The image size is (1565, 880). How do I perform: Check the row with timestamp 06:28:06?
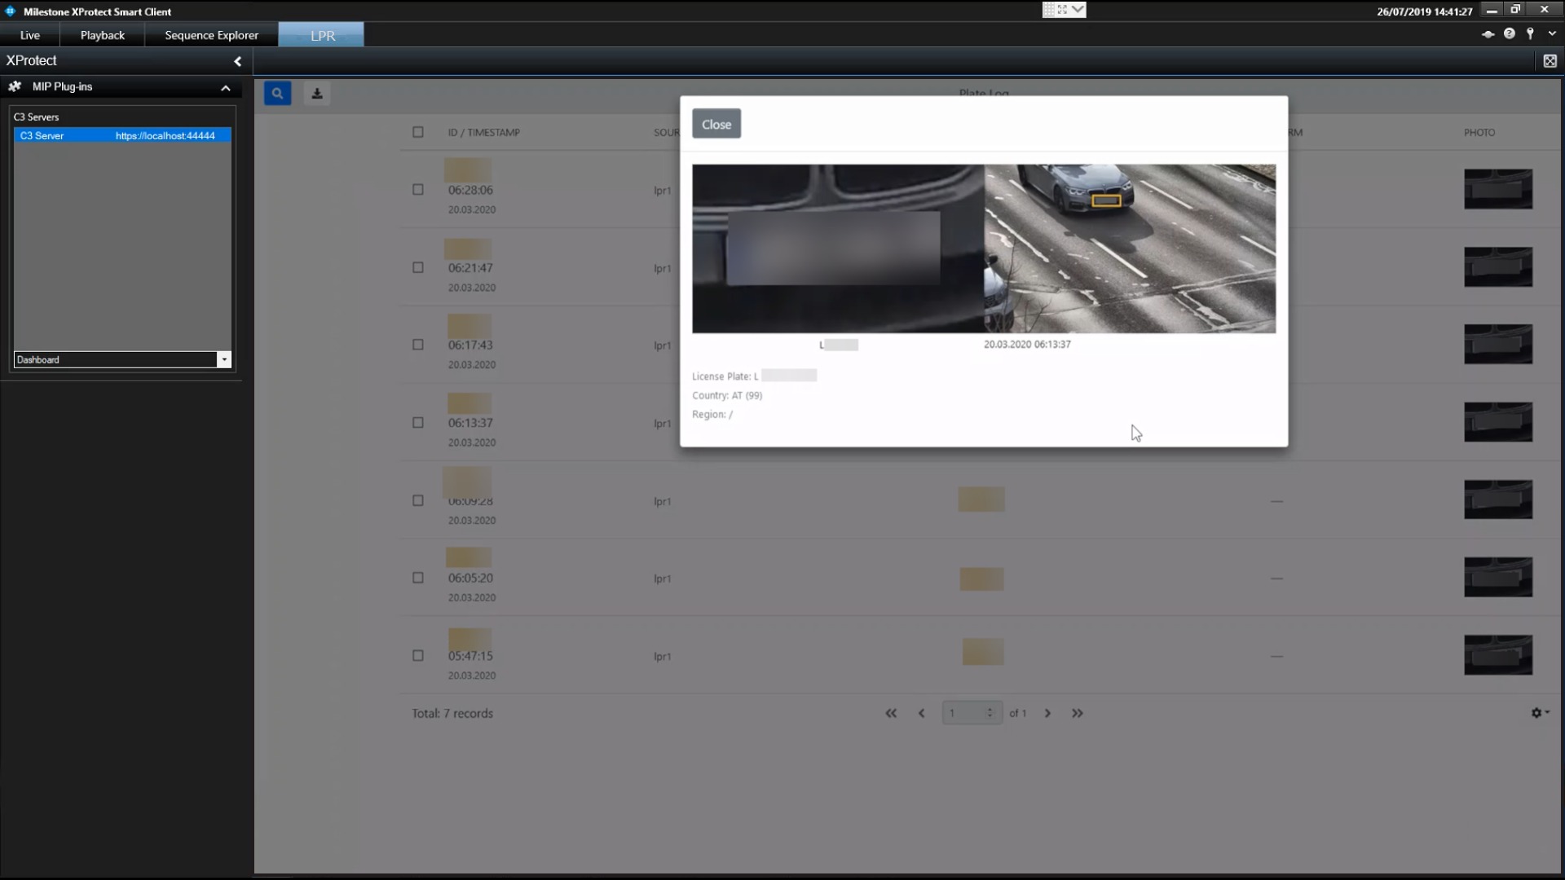(418, 190)
